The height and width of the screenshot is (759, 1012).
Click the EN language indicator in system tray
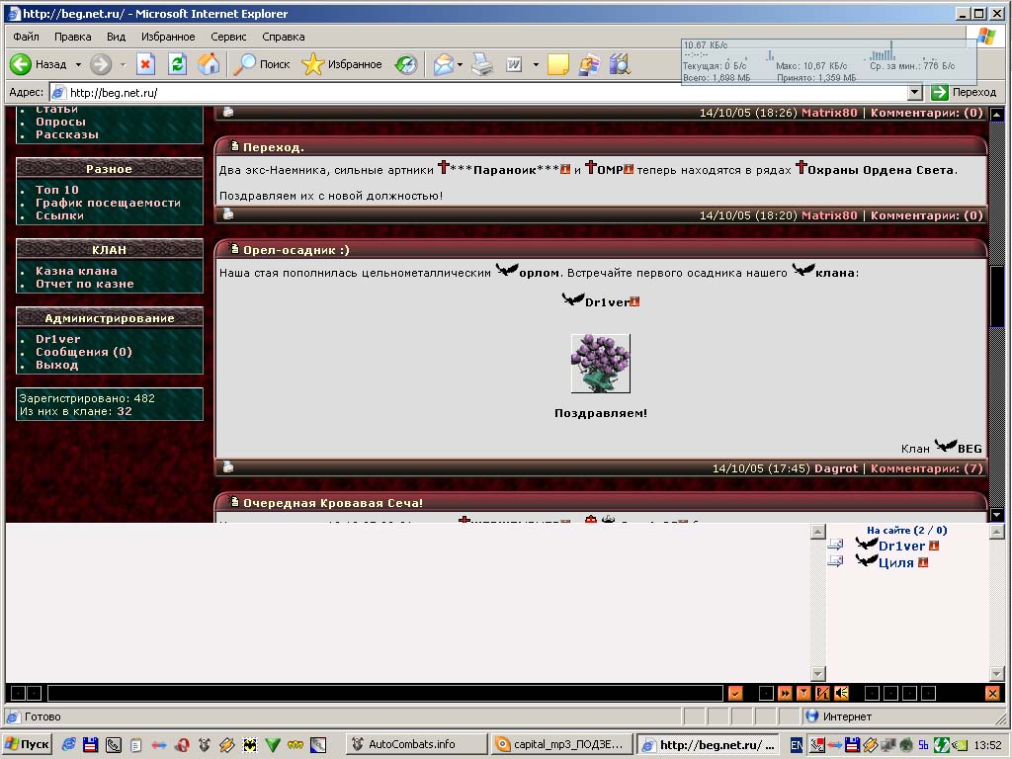coord(797,745)
